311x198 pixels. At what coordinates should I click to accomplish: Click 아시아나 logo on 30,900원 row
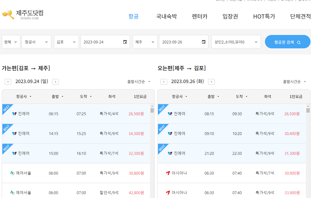click(x=168, y=173)
